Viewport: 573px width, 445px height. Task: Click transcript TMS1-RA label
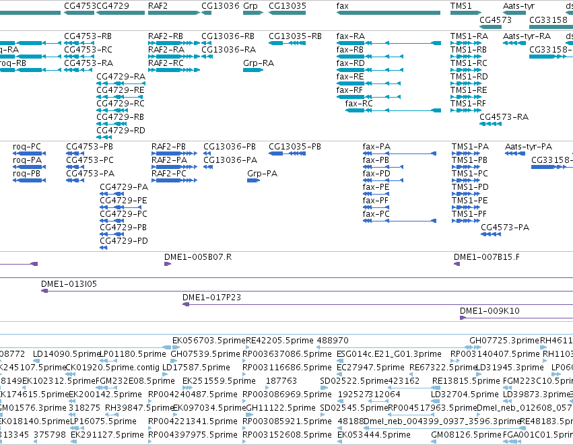(x=469, y=36)
